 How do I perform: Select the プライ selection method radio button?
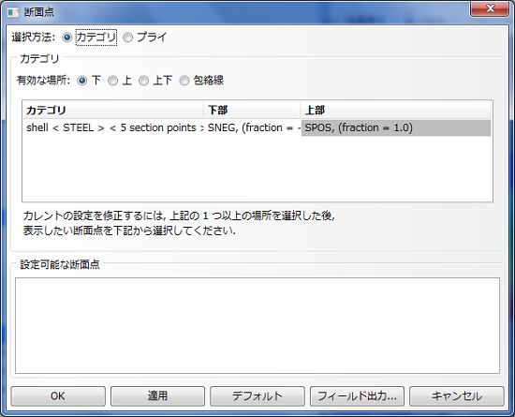[x=127, y=37]
